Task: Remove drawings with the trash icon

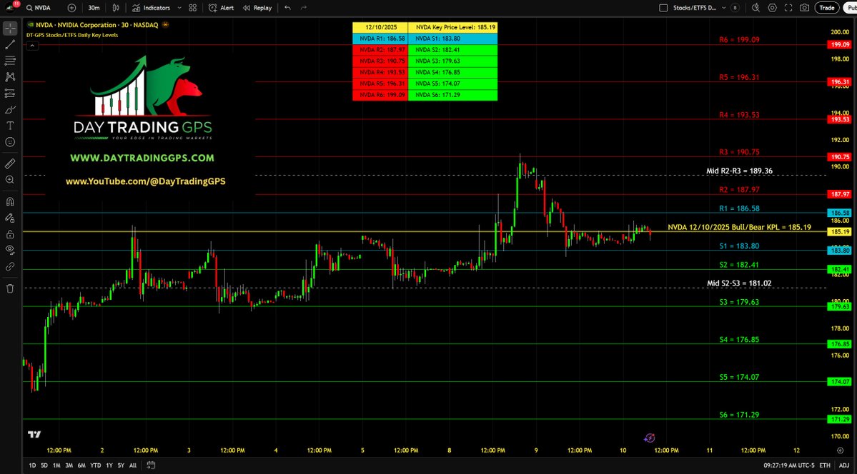Action: [10, 288]
